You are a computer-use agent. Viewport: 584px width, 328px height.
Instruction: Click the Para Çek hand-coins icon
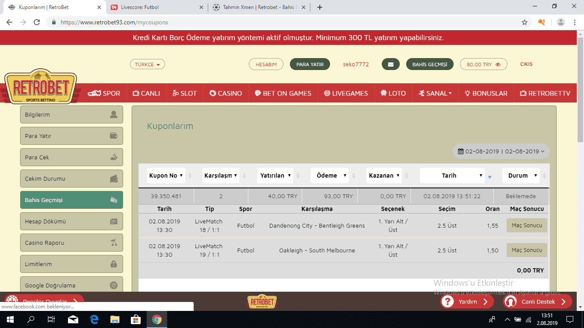113,157
